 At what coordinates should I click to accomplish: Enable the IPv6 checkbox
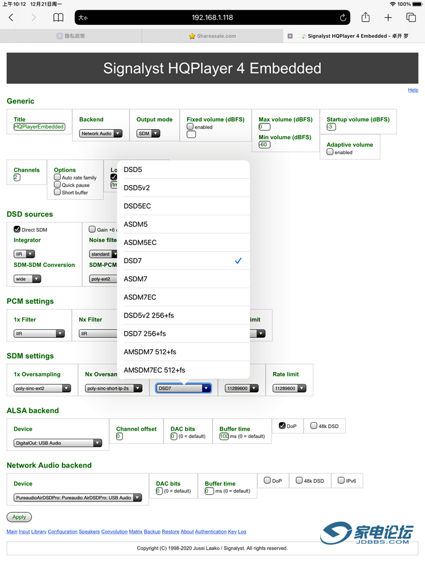point(341,481)
